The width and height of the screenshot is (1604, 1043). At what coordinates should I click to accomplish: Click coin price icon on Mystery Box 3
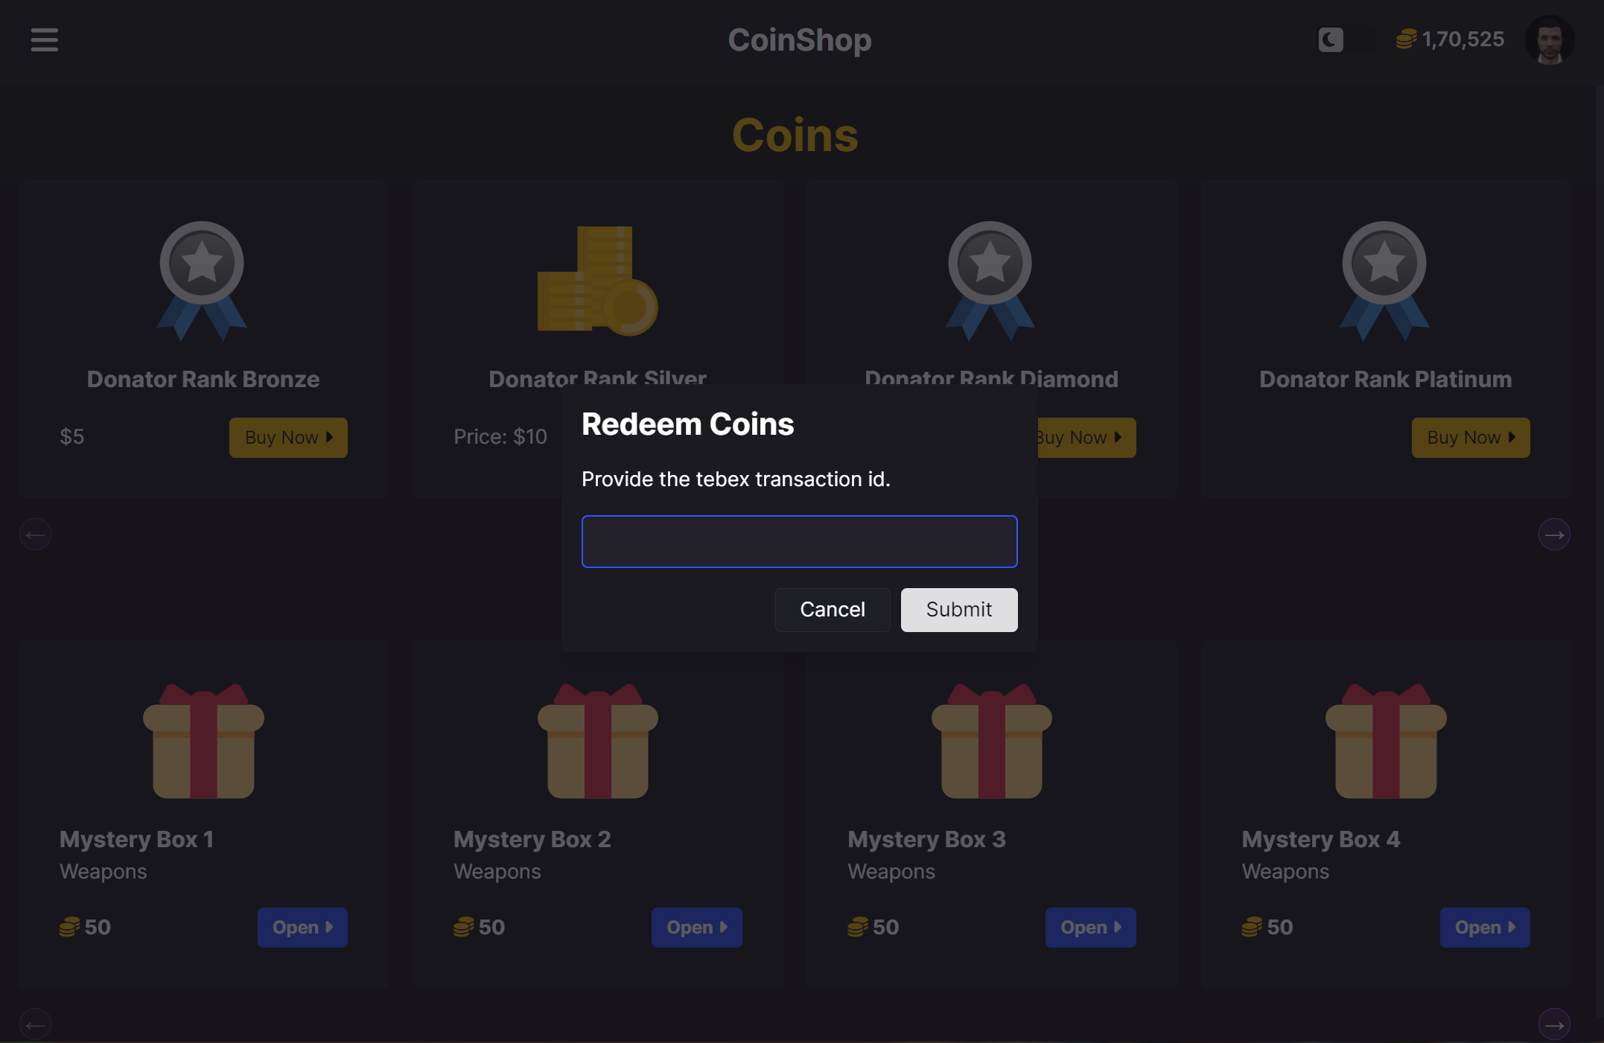858,928
